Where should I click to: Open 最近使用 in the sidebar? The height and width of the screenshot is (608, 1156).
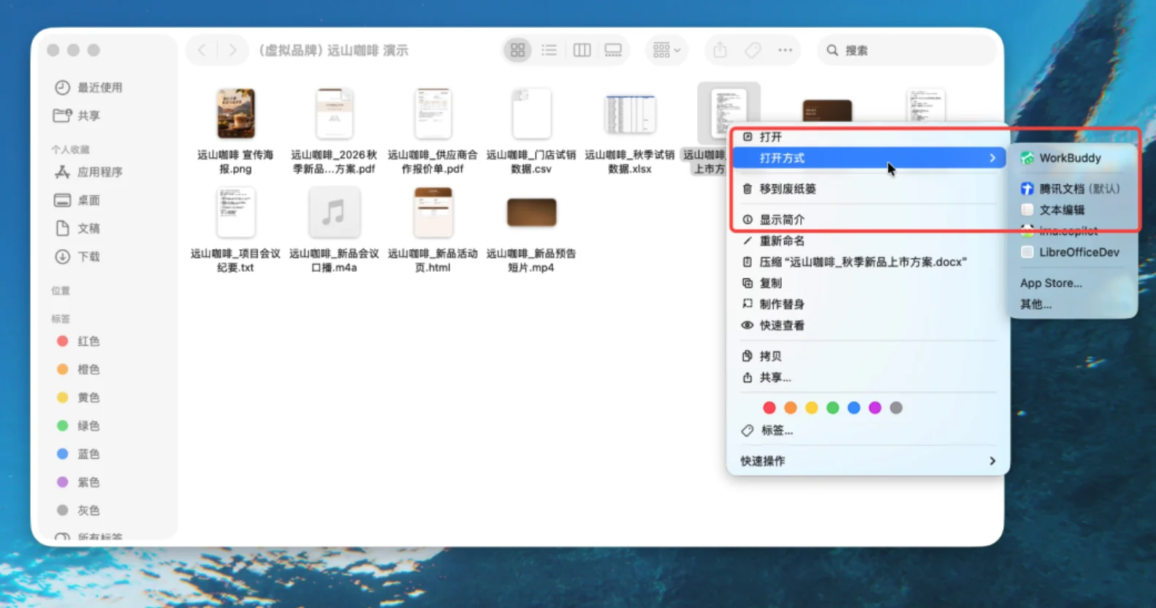pos(88,88)
